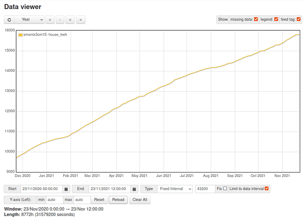Zoom out with the minus button

pos(60,20)
